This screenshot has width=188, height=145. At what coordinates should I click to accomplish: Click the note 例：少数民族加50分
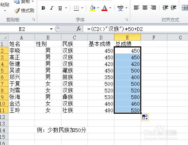(x=61, y=130)
